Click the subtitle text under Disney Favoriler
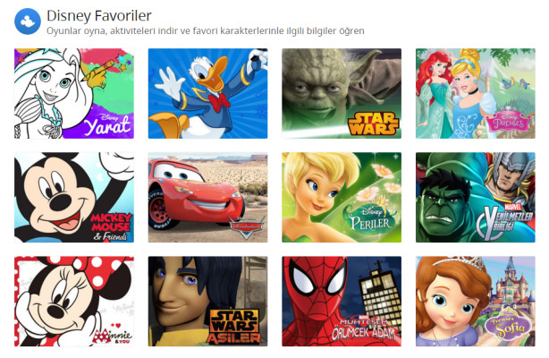The image size is (549, 358). tap(206, 30)
